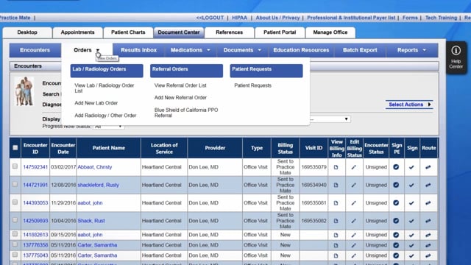The height and width of the screenshot is (265, 471).
Task: Expand the Medications dropdown menu
Action: click(208, 50)
